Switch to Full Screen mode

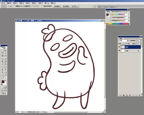(x=6, y=91)
